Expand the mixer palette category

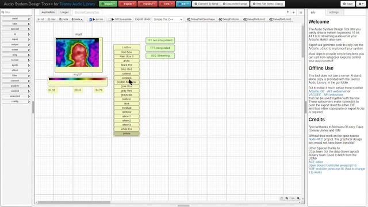click(16, 49)
